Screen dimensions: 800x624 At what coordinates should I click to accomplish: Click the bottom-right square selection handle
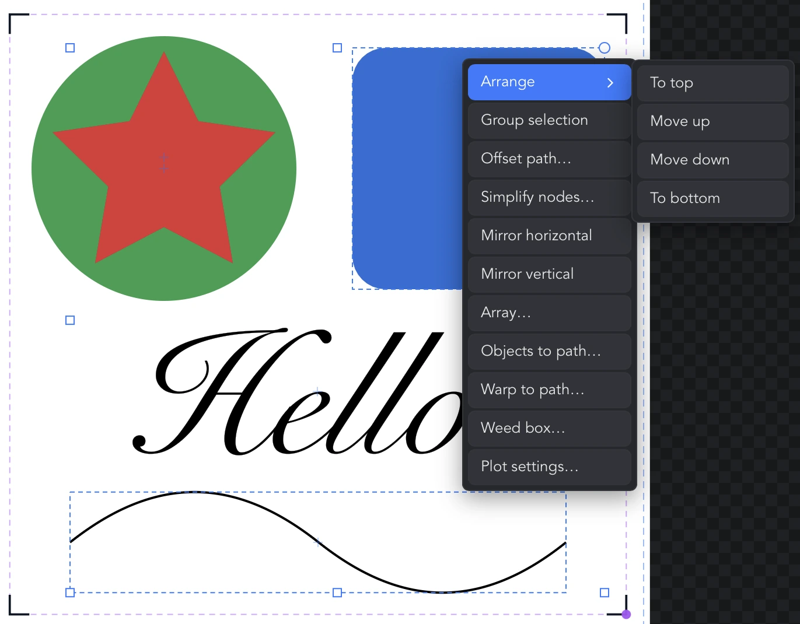[x=605, y=593]
